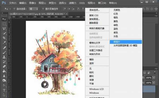Image resolution: width=159 pixels, height=98 pixels.
Task: Click the lock position icon beside the trash
Action: pos(149,73)
